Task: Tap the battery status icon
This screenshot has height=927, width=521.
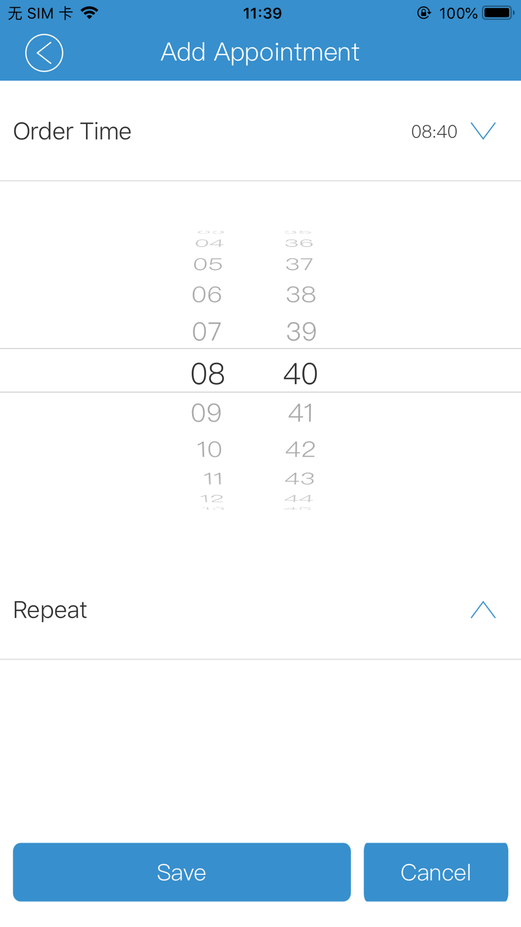Action: (x=498, y=13)
